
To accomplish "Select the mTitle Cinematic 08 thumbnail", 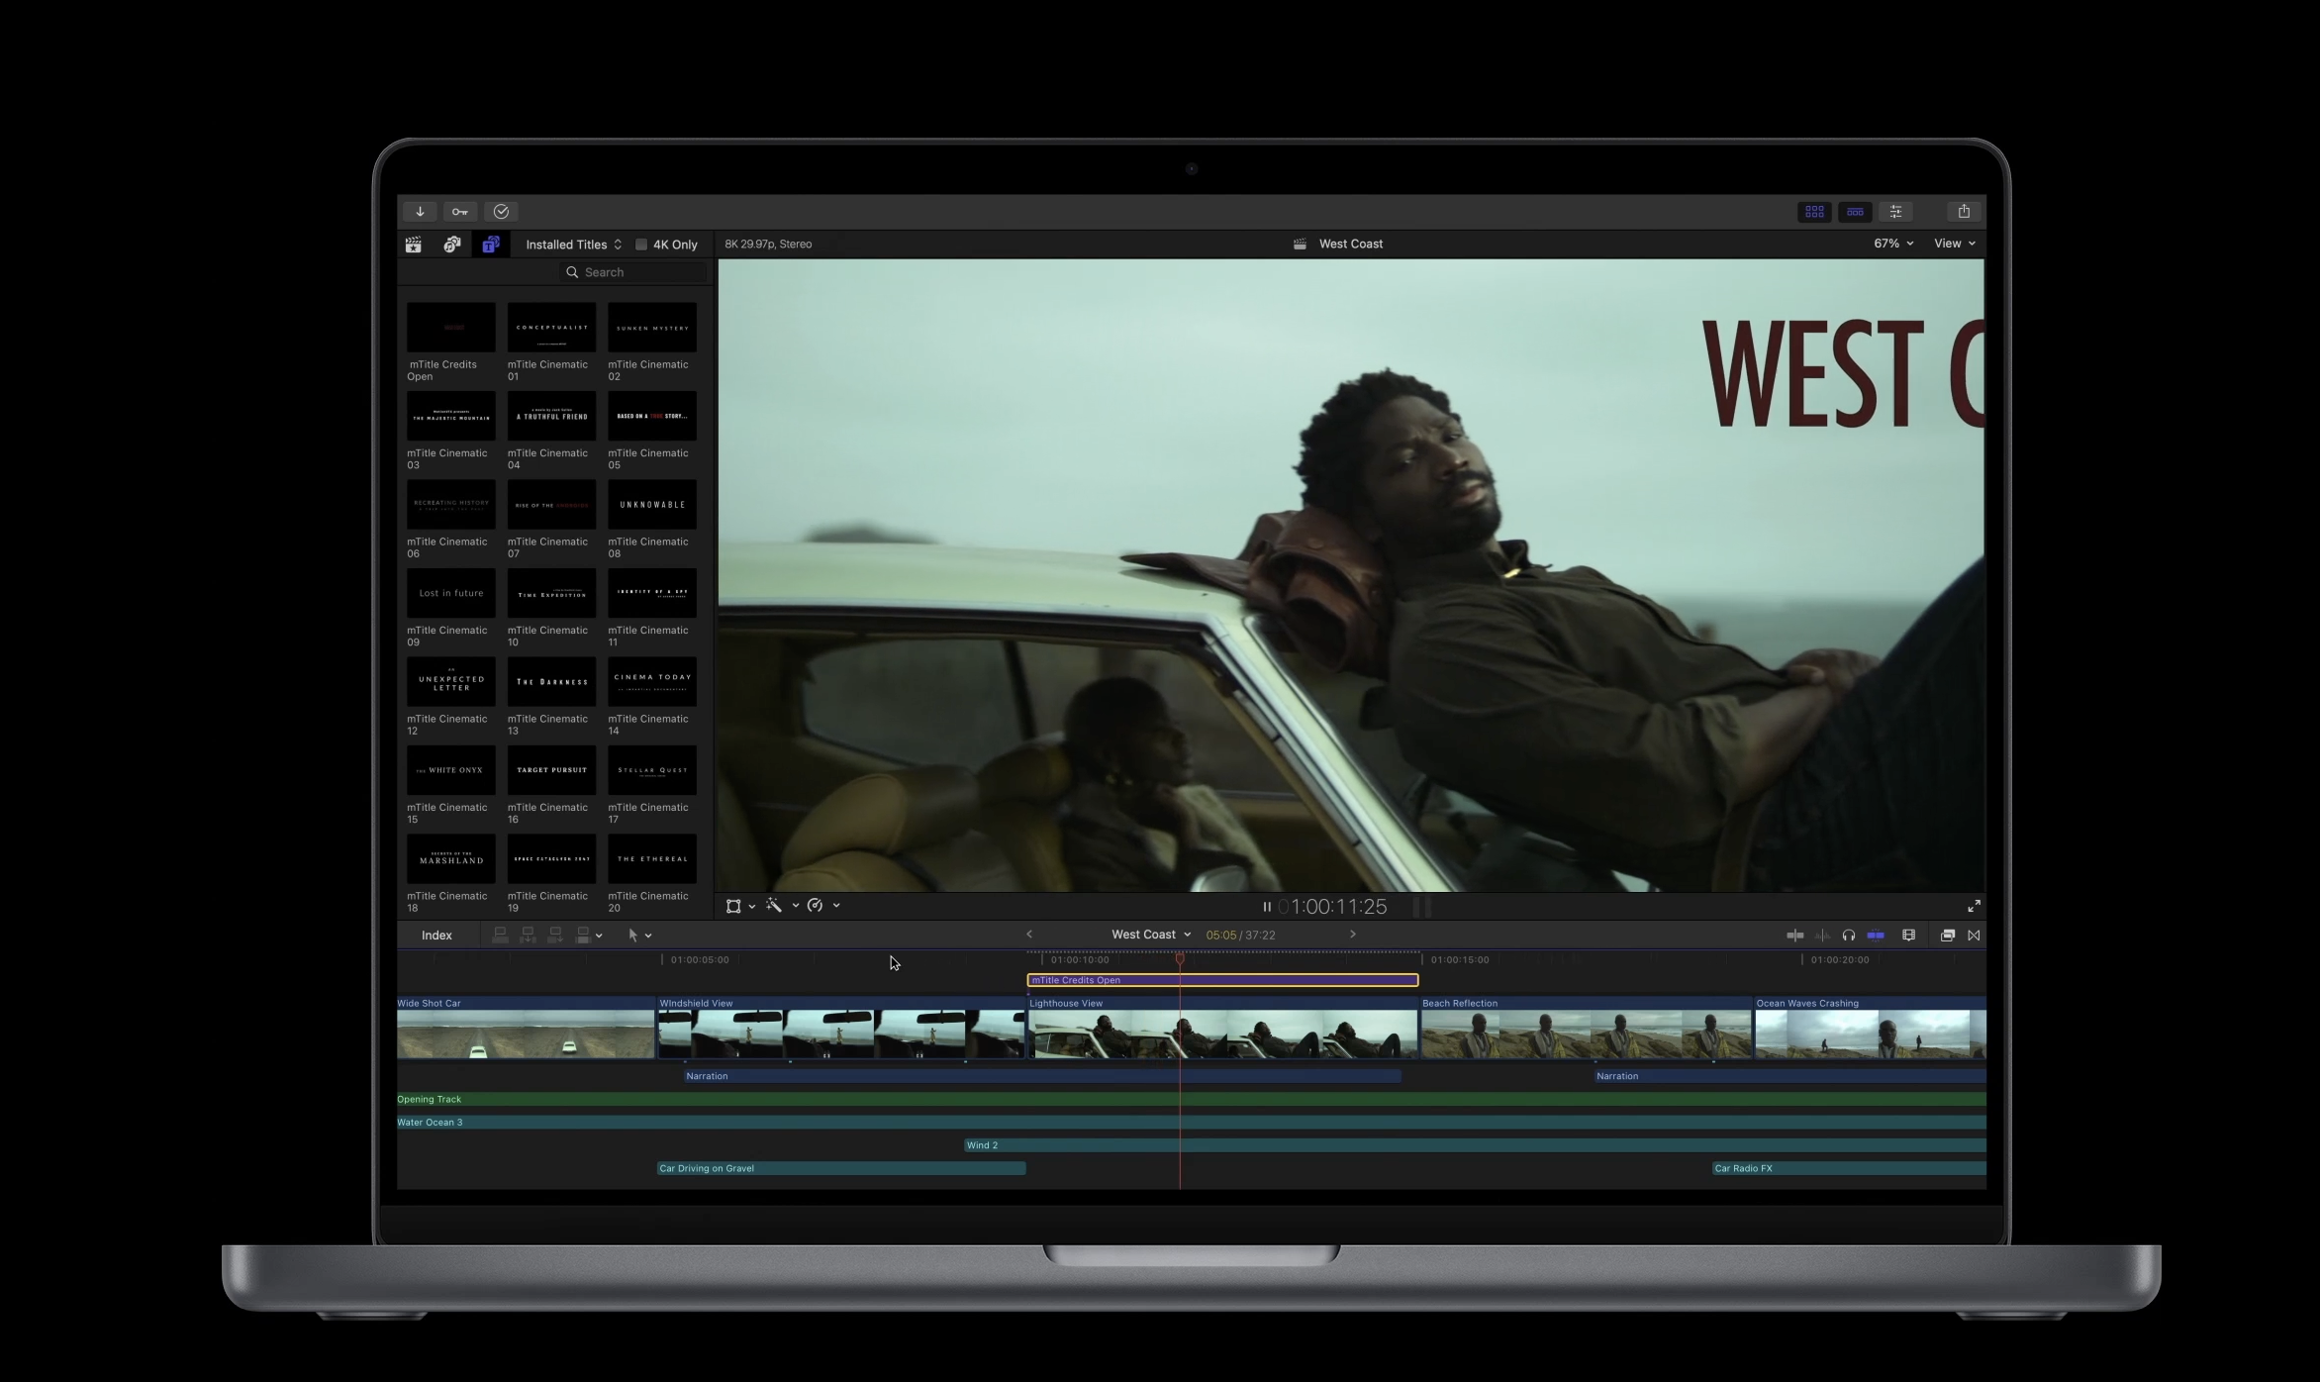I will [x=651, y=505].
